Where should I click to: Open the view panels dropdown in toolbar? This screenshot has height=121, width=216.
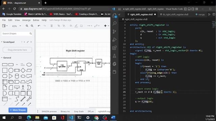click(x=5, y=26)
